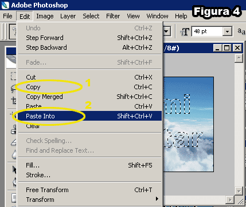Select the Lasso tool in toolbox
Image resolution: width=246 pixels, height=207 pixels.
point(13,89)
